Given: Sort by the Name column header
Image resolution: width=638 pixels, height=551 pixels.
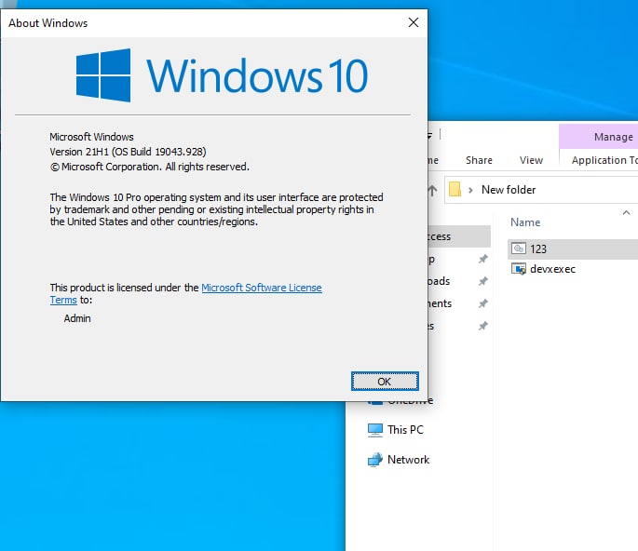Looking at the screenshot, I should [525, 222].
